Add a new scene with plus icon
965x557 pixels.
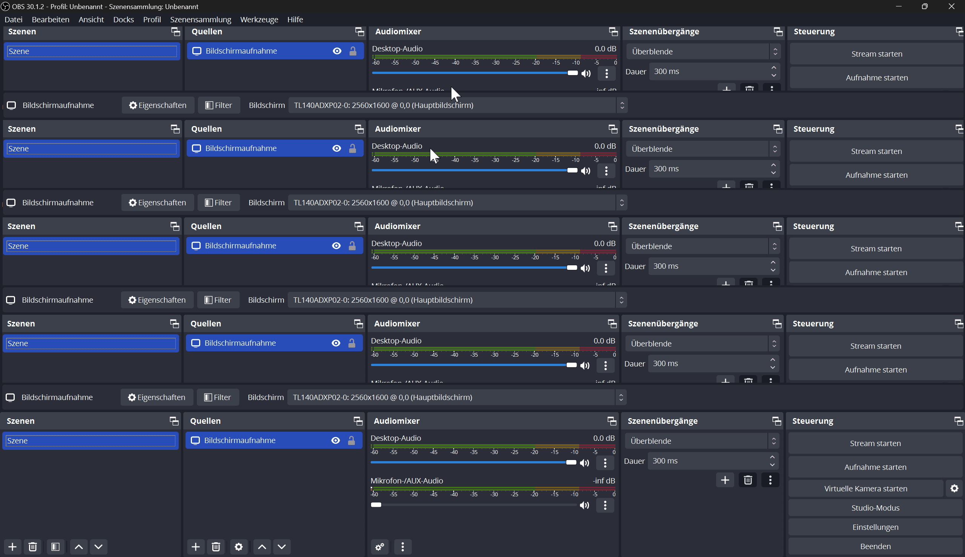(12, 547)
